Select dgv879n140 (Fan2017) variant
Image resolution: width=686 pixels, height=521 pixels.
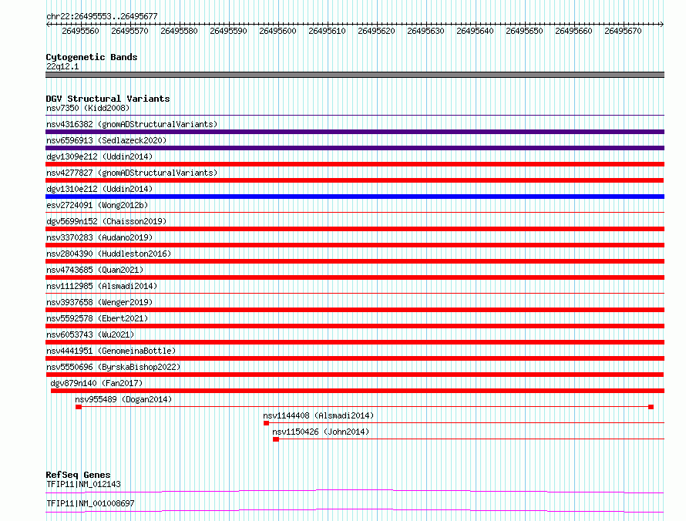coord(96,383)
